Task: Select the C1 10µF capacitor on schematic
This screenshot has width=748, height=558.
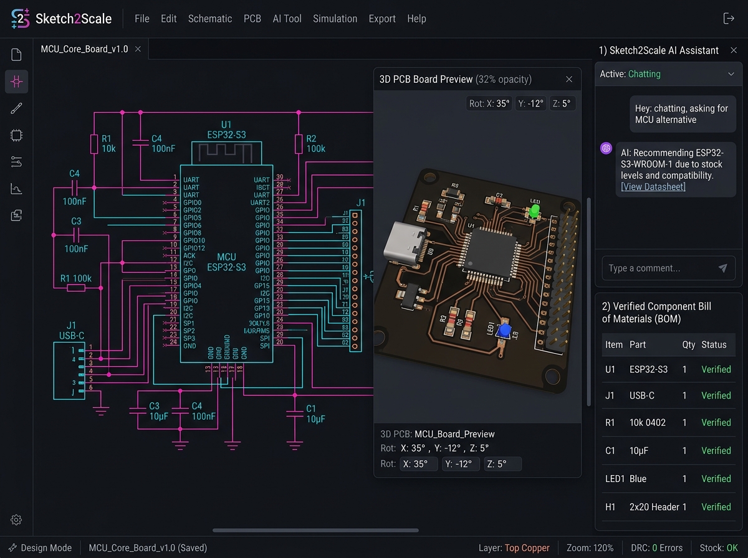Action: click(294, 414)
